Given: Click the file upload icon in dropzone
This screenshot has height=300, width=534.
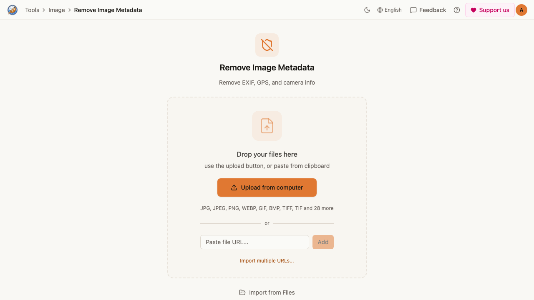Looking at the screenshot, I should pyautogui.click(x=267, y=126).
